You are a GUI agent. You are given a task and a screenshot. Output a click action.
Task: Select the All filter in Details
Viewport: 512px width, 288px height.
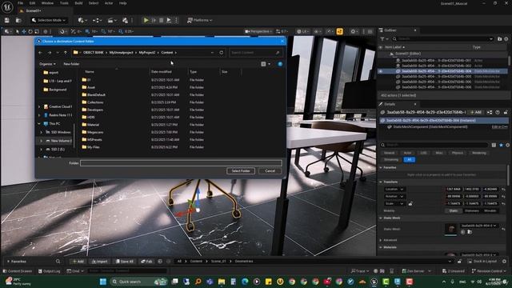pyautogui.click(x=409, y=160)
